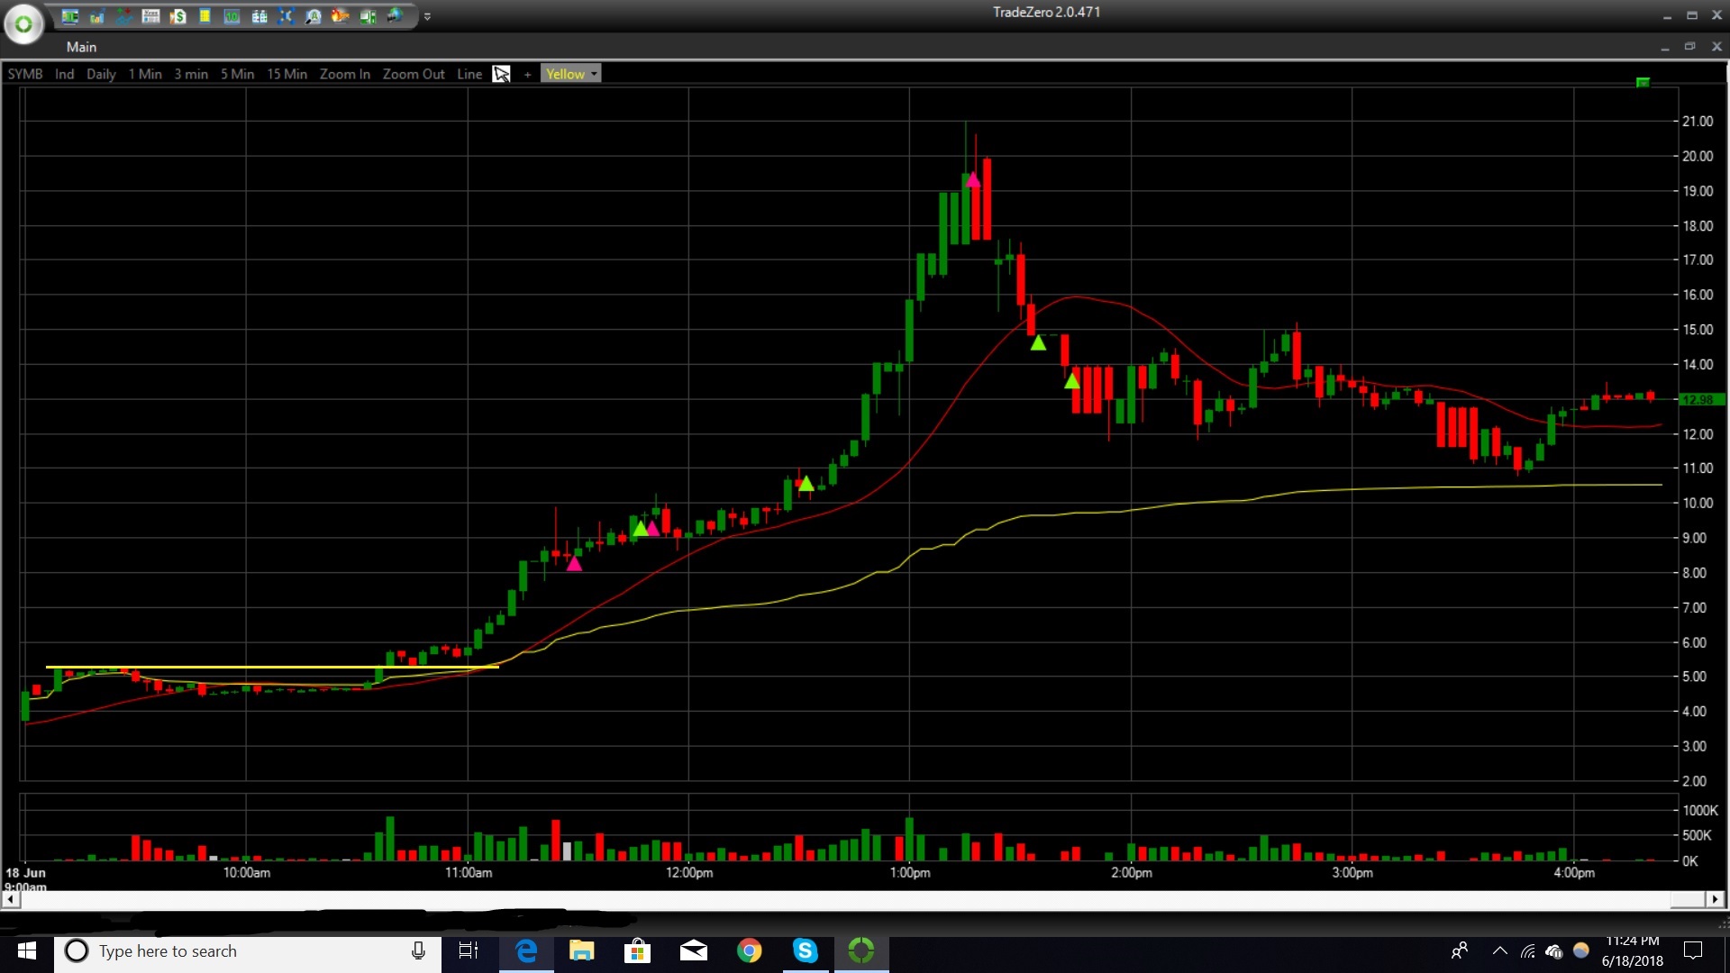Open the Yellow line color dropdown

[594, 74]
